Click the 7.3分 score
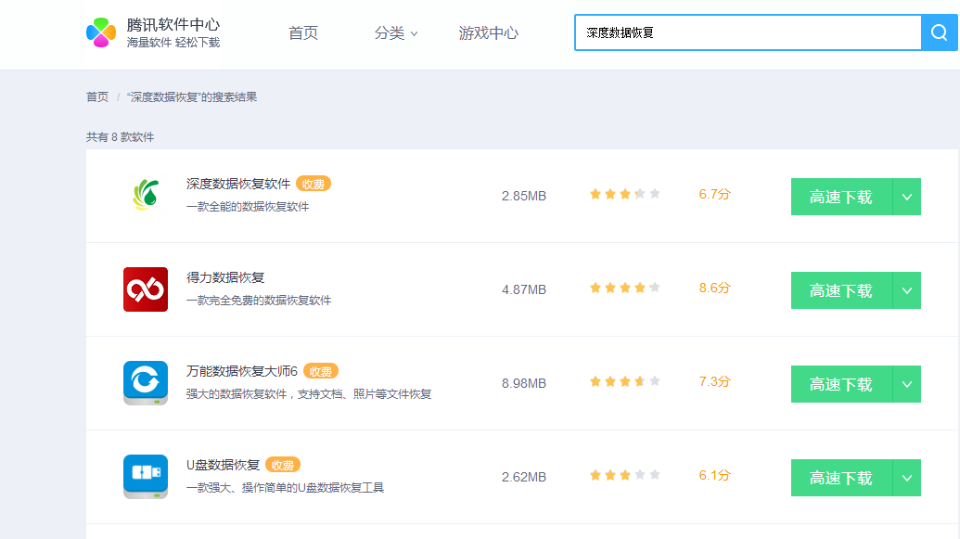960x539 pixels. click(714, 381)
